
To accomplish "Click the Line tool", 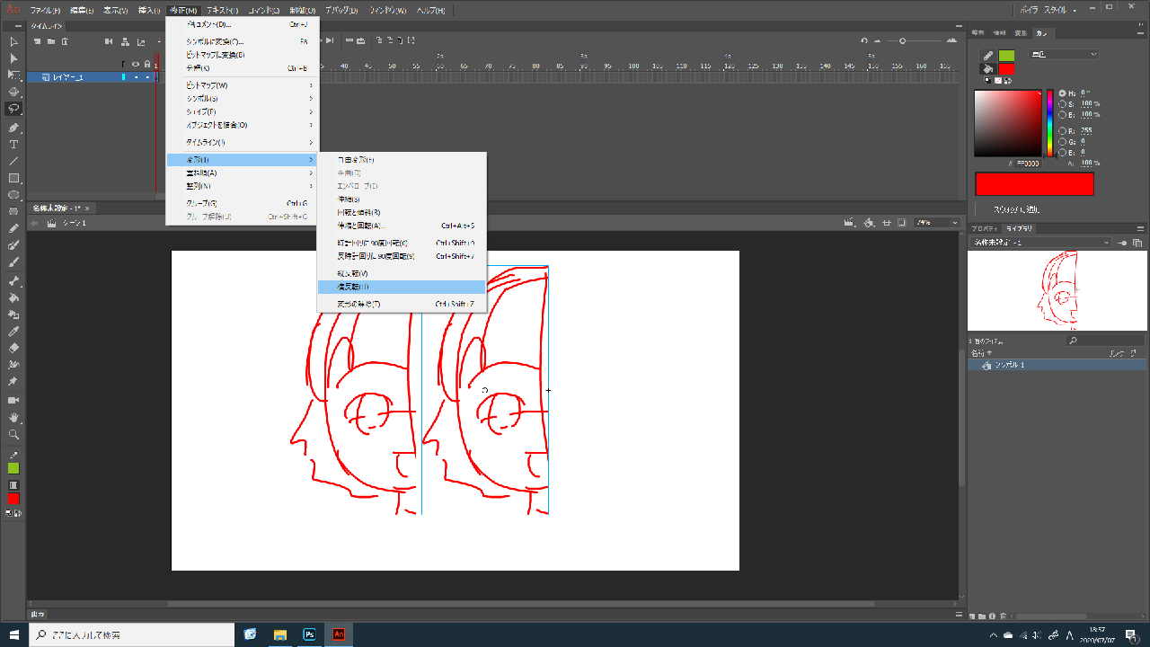I will [13, 161].
